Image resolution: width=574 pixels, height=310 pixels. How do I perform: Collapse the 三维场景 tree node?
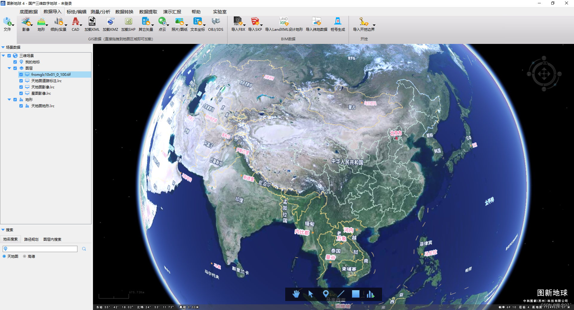point(3,56)
